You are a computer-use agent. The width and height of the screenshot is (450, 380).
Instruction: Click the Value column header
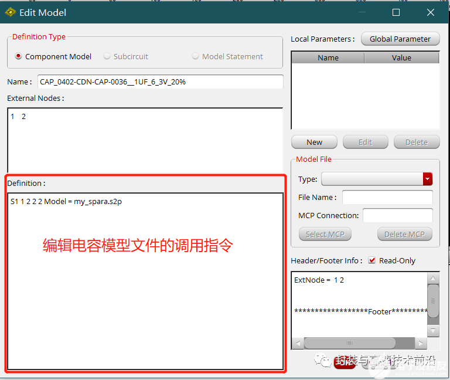(401, 57)
